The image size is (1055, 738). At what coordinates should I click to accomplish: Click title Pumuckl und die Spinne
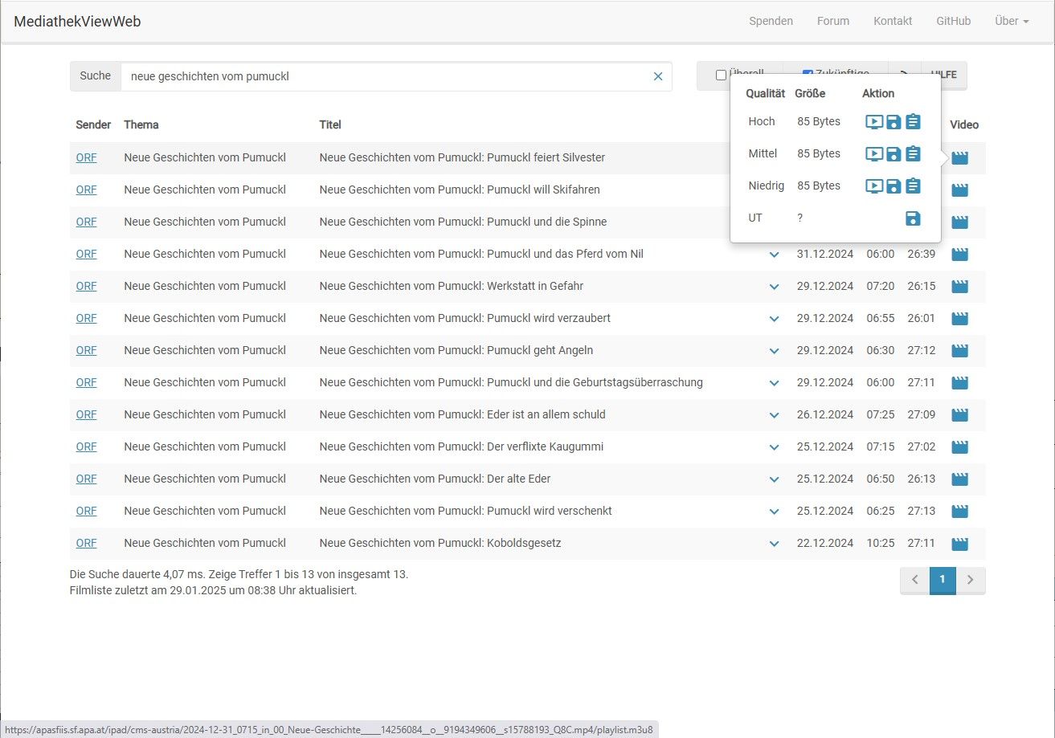[463, 222]
